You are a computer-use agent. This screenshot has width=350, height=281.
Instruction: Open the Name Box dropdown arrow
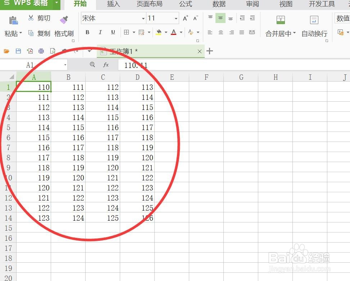pyautogui.click(x=65, y=65)
